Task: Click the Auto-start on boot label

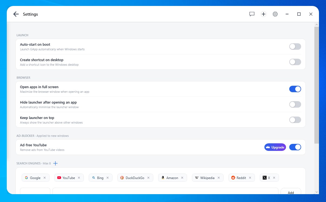Action: click(35, 44)
